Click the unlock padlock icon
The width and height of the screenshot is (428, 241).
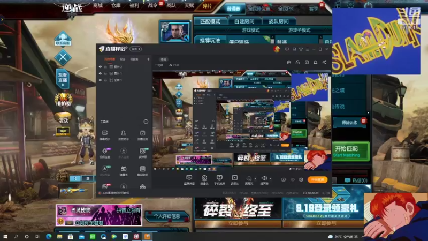(297, 62)
